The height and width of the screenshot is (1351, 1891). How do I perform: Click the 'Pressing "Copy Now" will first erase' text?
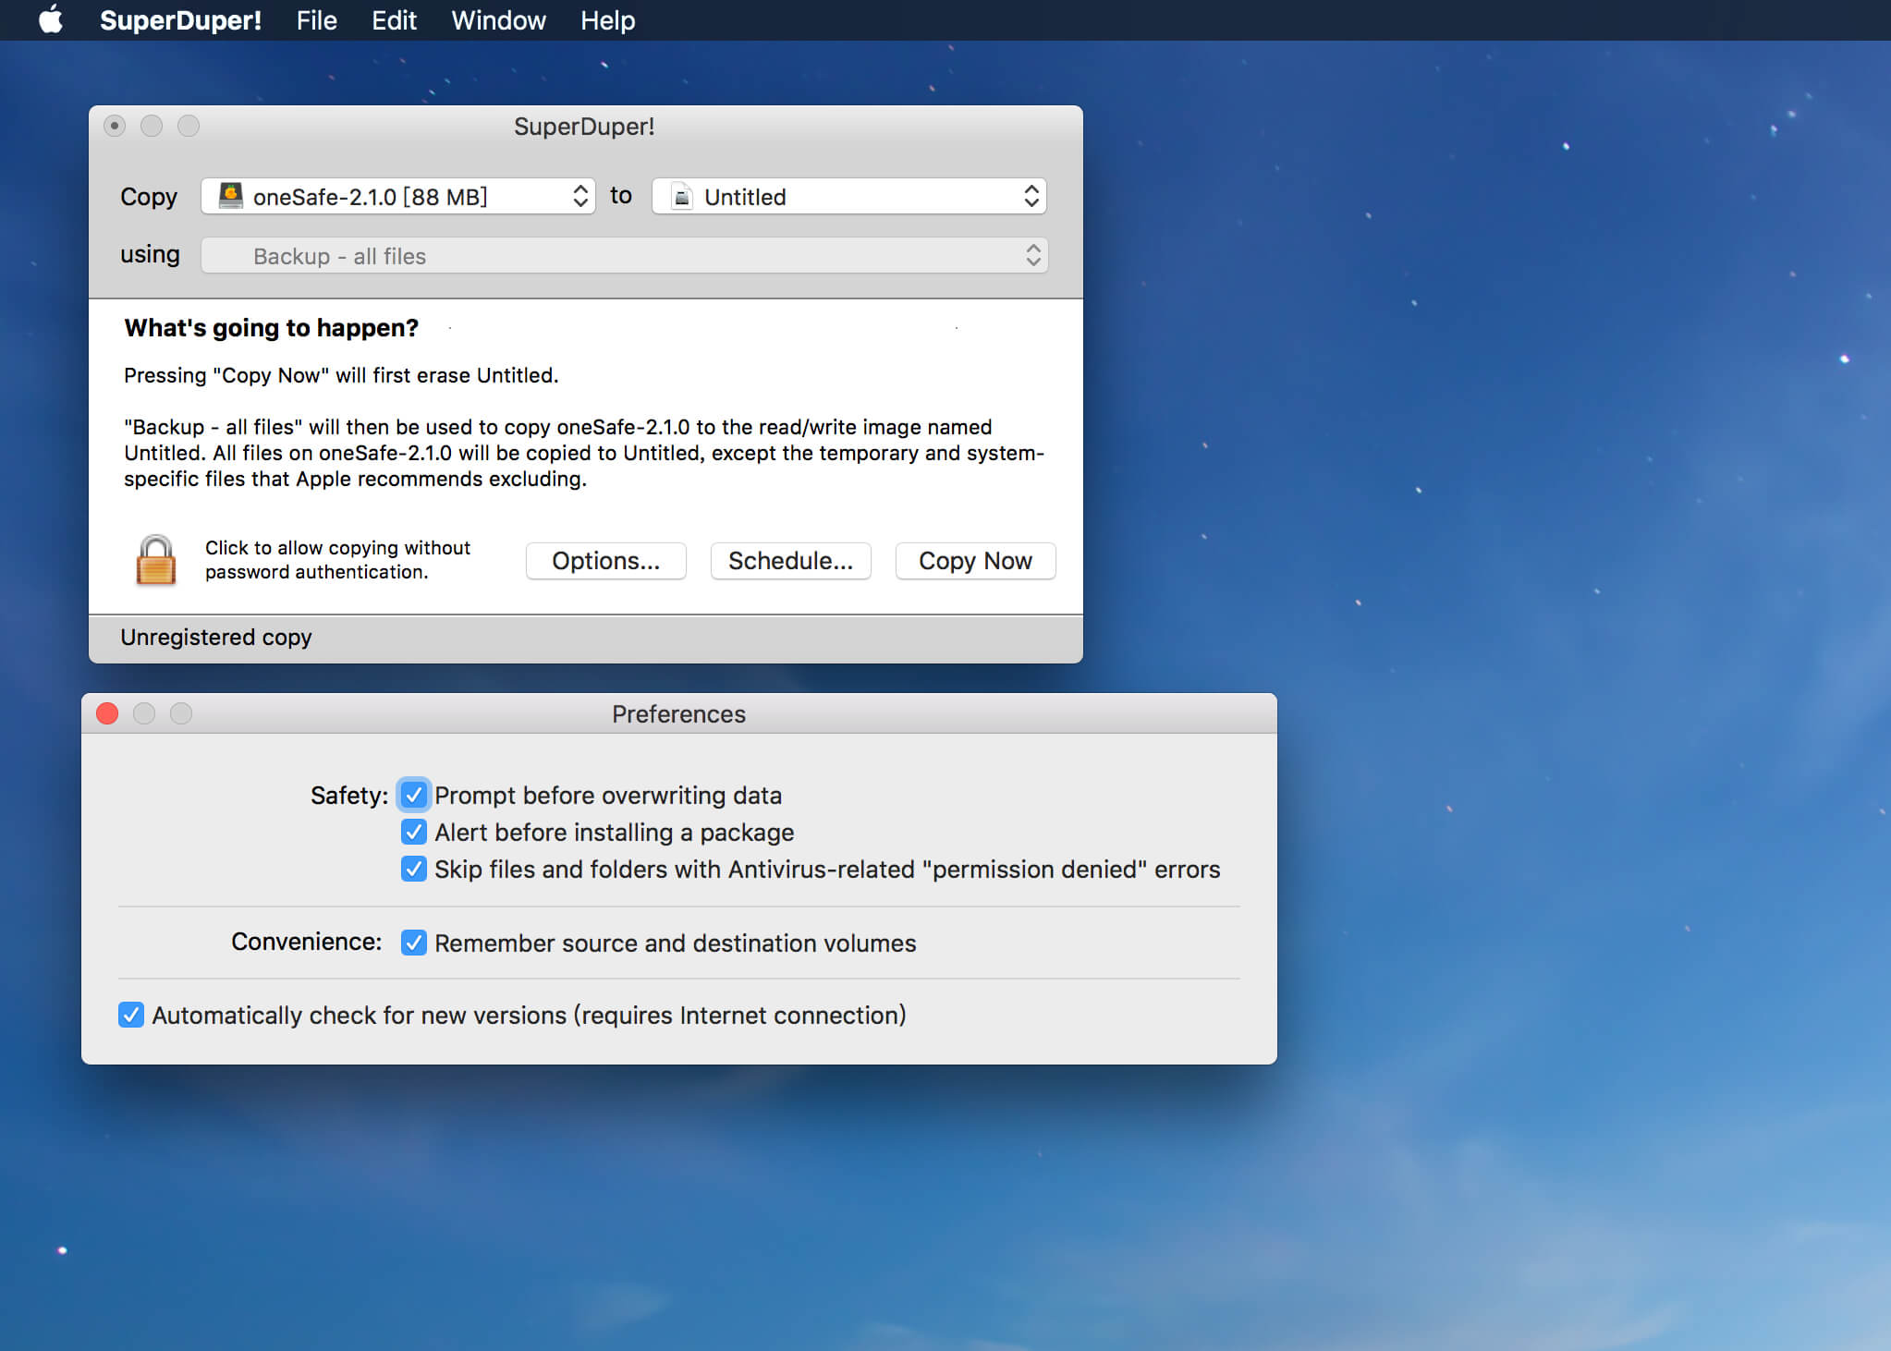pyautogui.click(x=341, y=375)
